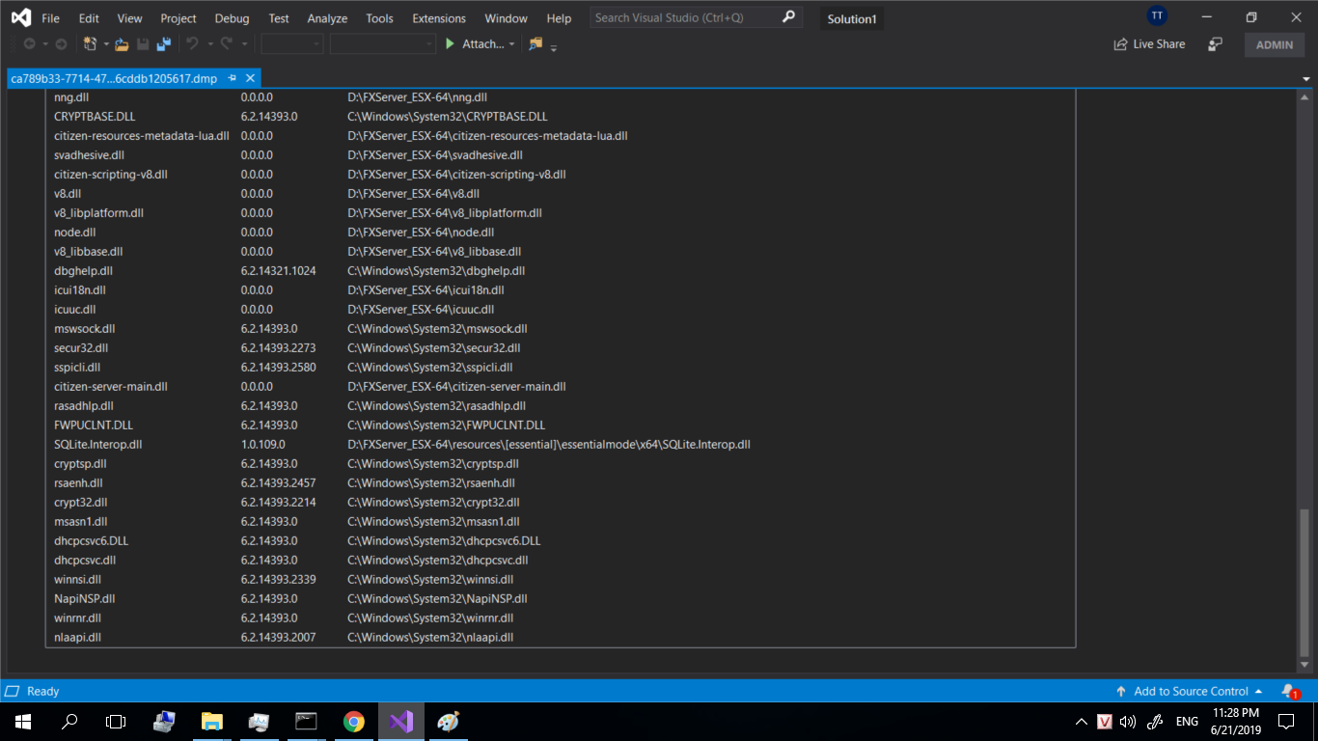Image resolution: width=1318 pixels, height=741 pixels.
Task: Click the volume icon in system tray
Action: tap(1127, 721)
